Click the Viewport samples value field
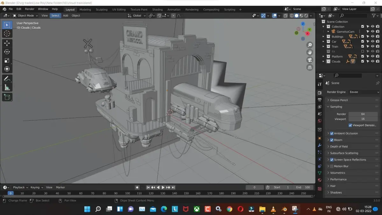The image size is (382, 215). [x=363, y=119]
